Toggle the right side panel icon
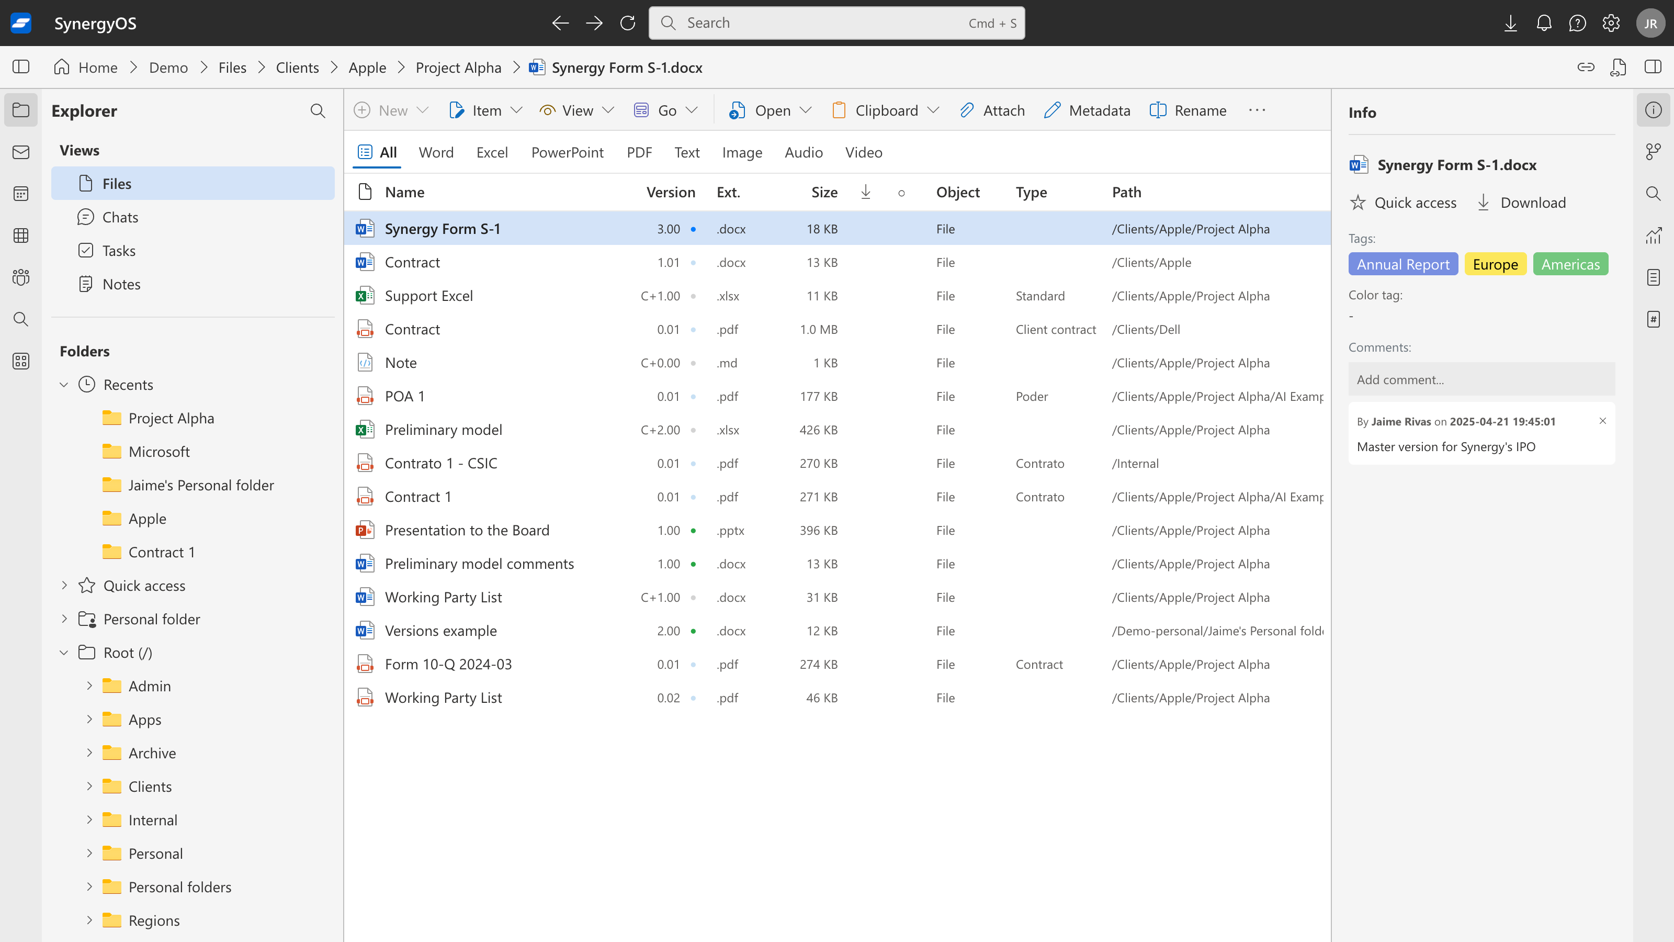Screen dimensions: 1674x942 1653,67
